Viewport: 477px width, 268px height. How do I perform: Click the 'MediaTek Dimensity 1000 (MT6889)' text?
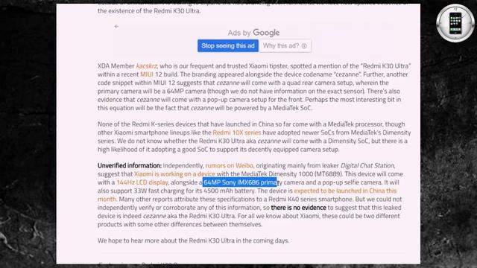pyautogui.click(x=291, y=174)
